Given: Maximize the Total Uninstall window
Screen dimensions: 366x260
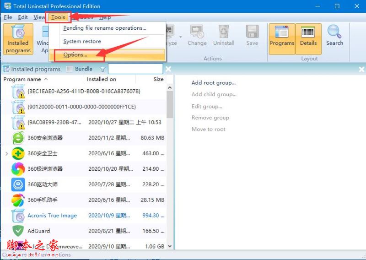Looking at the screenshot, I should tap(337, 6).
